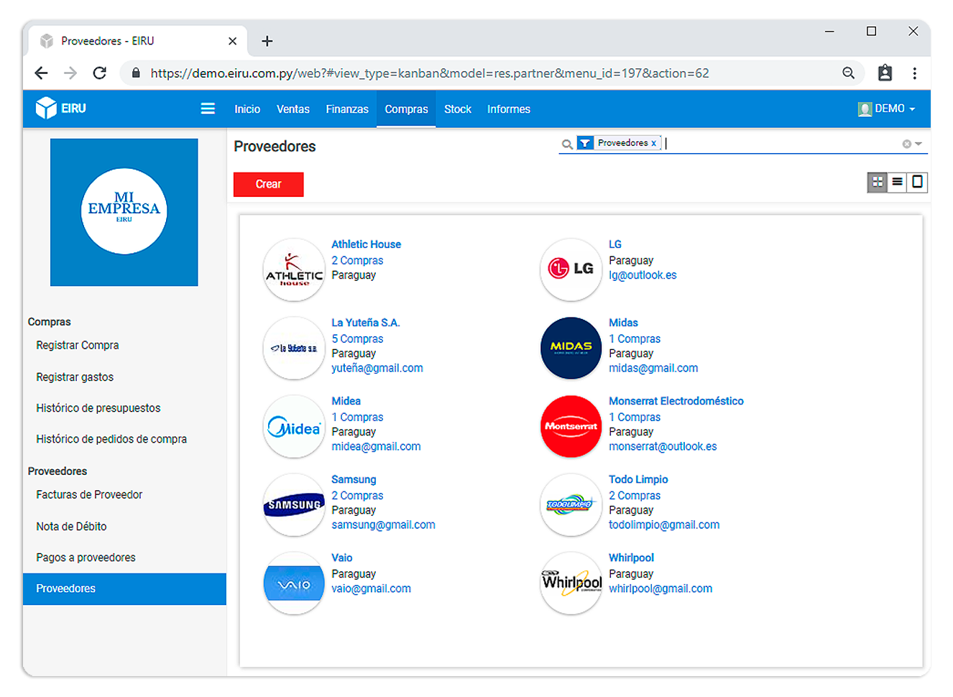Image resolution: width=953 pixels, height=697 pixels.
Task: Click the padlock site info icon
Action: click(135, 73)
